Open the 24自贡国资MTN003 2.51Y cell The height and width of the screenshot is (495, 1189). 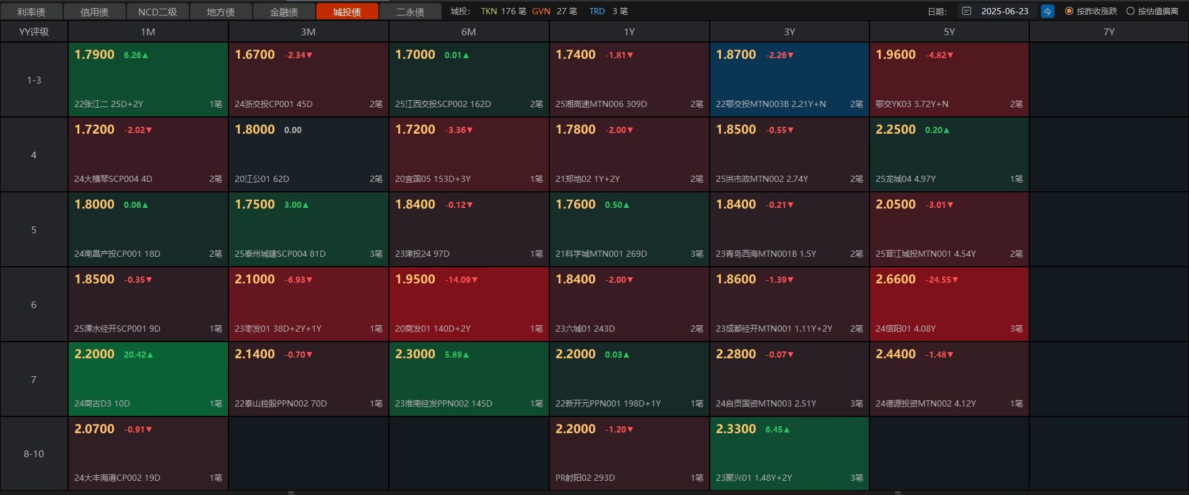[790, 379]
